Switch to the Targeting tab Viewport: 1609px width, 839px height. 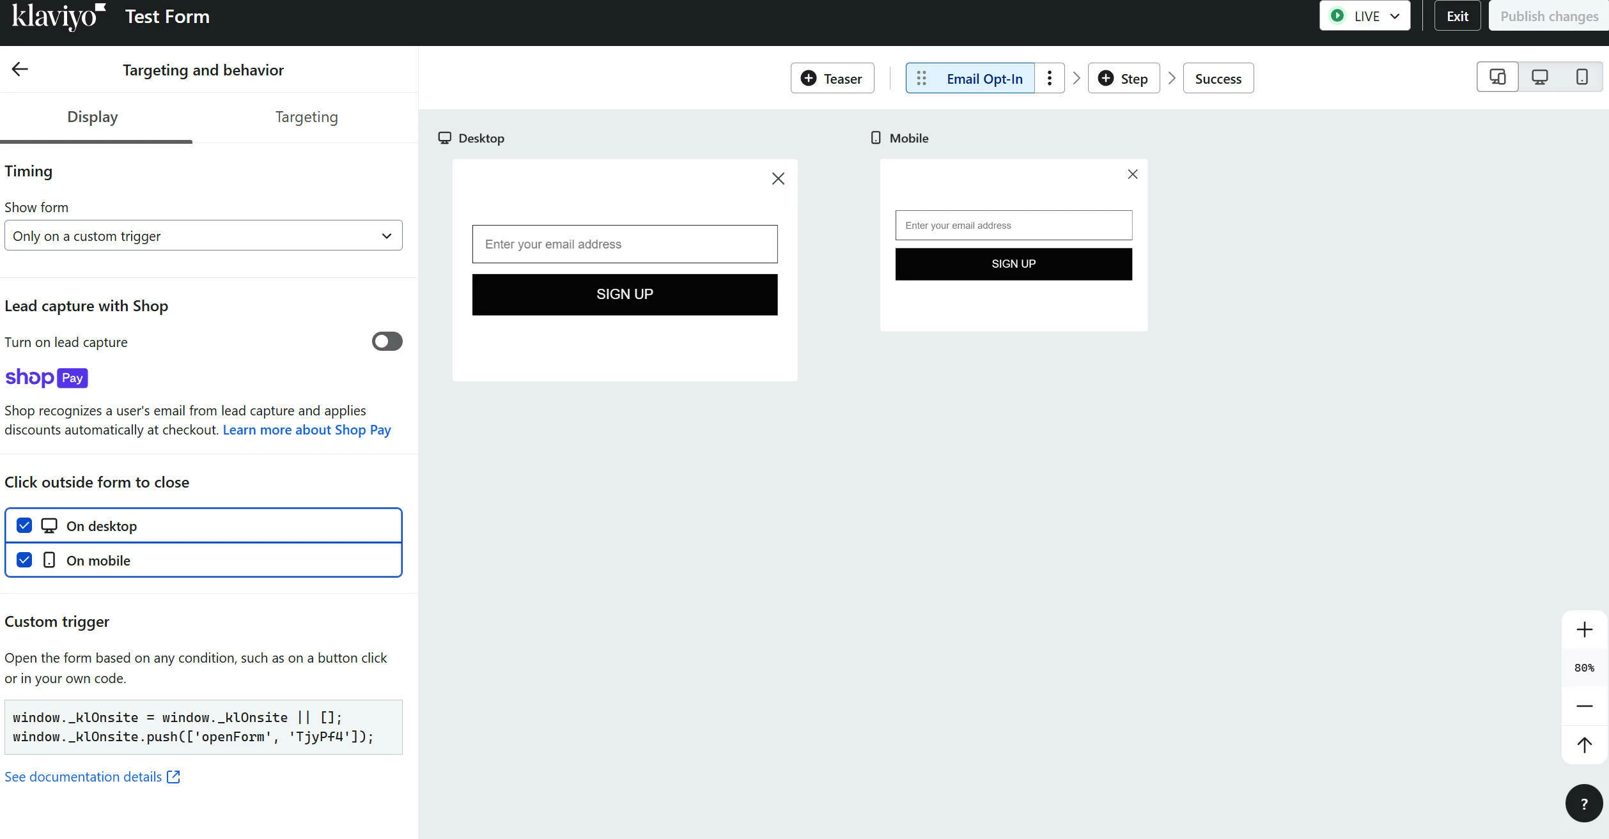pos(306,117)
